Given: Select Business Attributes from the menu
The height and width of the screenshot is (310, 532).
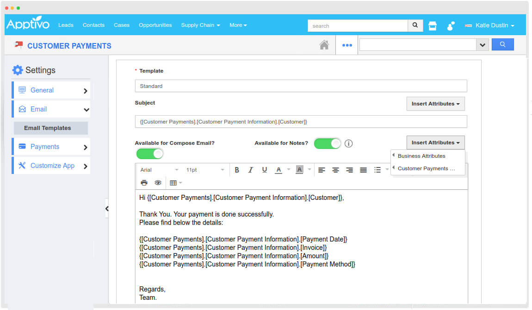Looking at the screenshot, I should point(421,156).
